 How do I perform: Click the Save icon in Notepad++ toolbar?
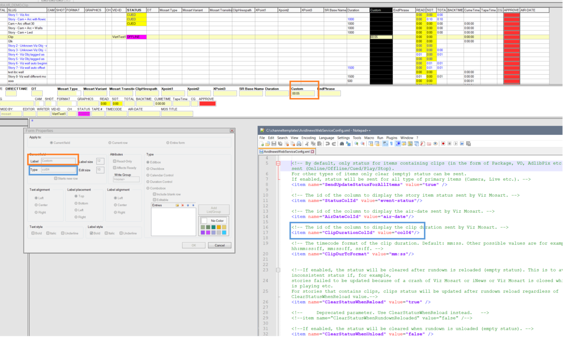[274, 144]
